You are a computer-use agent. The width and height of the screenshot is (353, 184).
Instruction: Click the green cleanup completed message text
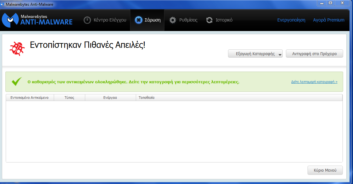pyautogui.click(x=133, y=82)
